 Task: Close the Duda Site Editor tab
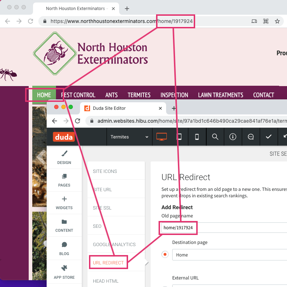pos(160,108)
